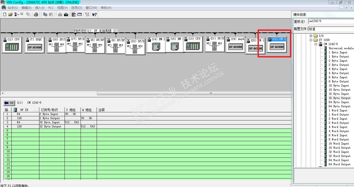
Task: Click the I 地址 column header
Action: tap(73, 110)
